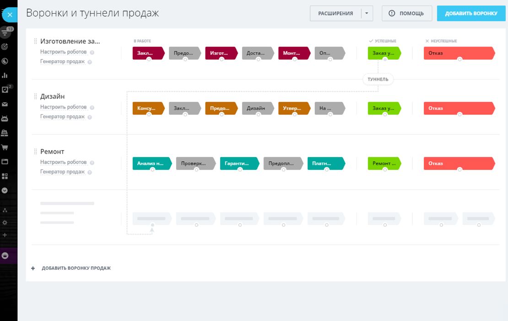Select the Утвер... stage
Screen dimensions: 508x321
click(294, 108)
